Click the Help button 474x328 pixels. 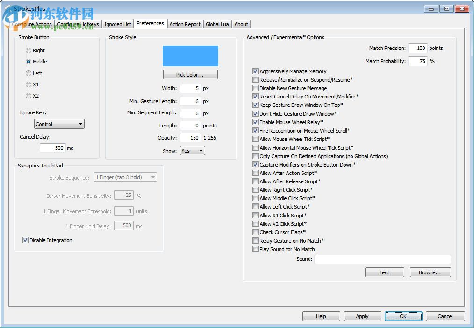[x=321, y=316]
